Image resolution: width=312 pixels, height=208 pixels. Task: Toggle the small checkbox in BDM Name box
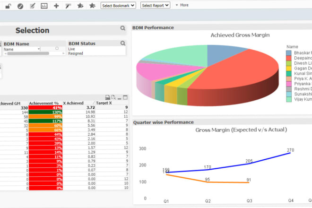click(57, 48)
